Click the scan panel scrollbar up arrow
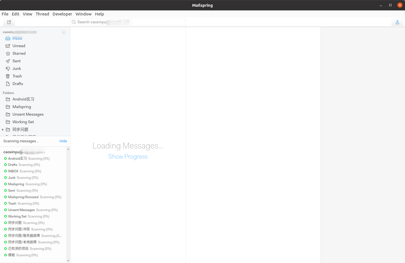Image resolution: width=405 pixels, height=263 pixels. (68, 149)
